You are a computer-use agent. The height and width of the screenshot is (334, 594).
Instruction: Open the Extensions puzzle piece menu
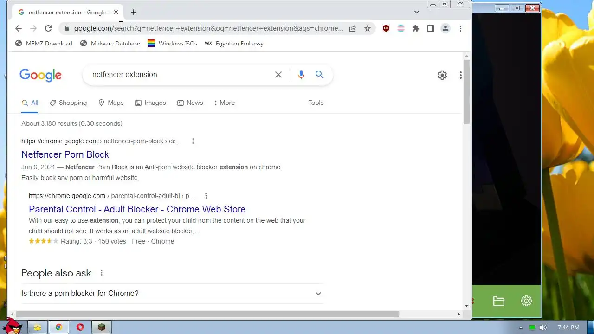click(x=416, y=28)
